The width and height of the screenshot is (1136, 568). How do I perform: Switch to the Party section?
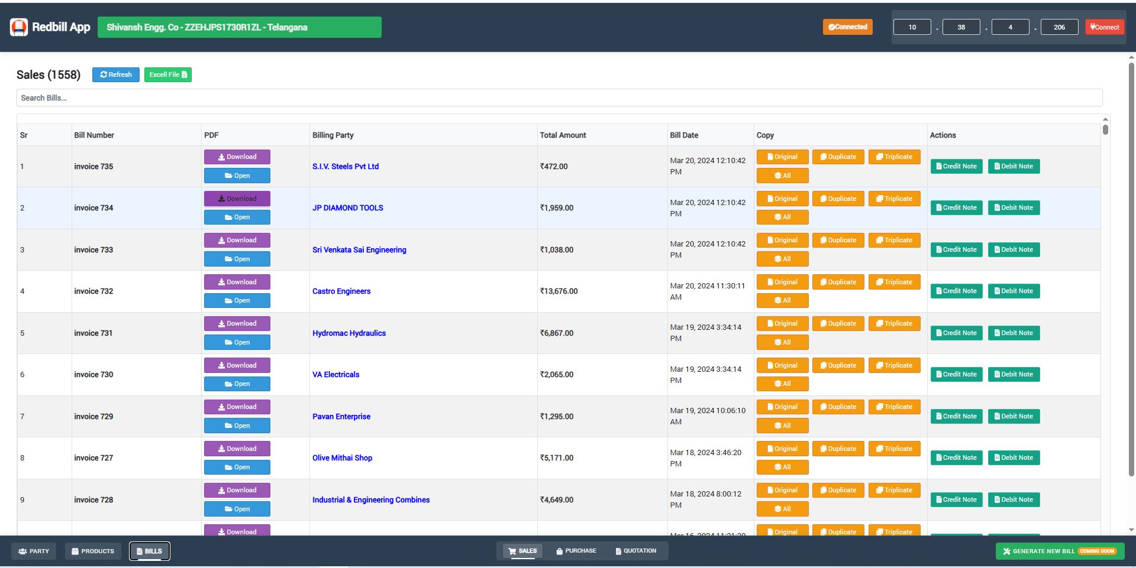click(34, 551)
